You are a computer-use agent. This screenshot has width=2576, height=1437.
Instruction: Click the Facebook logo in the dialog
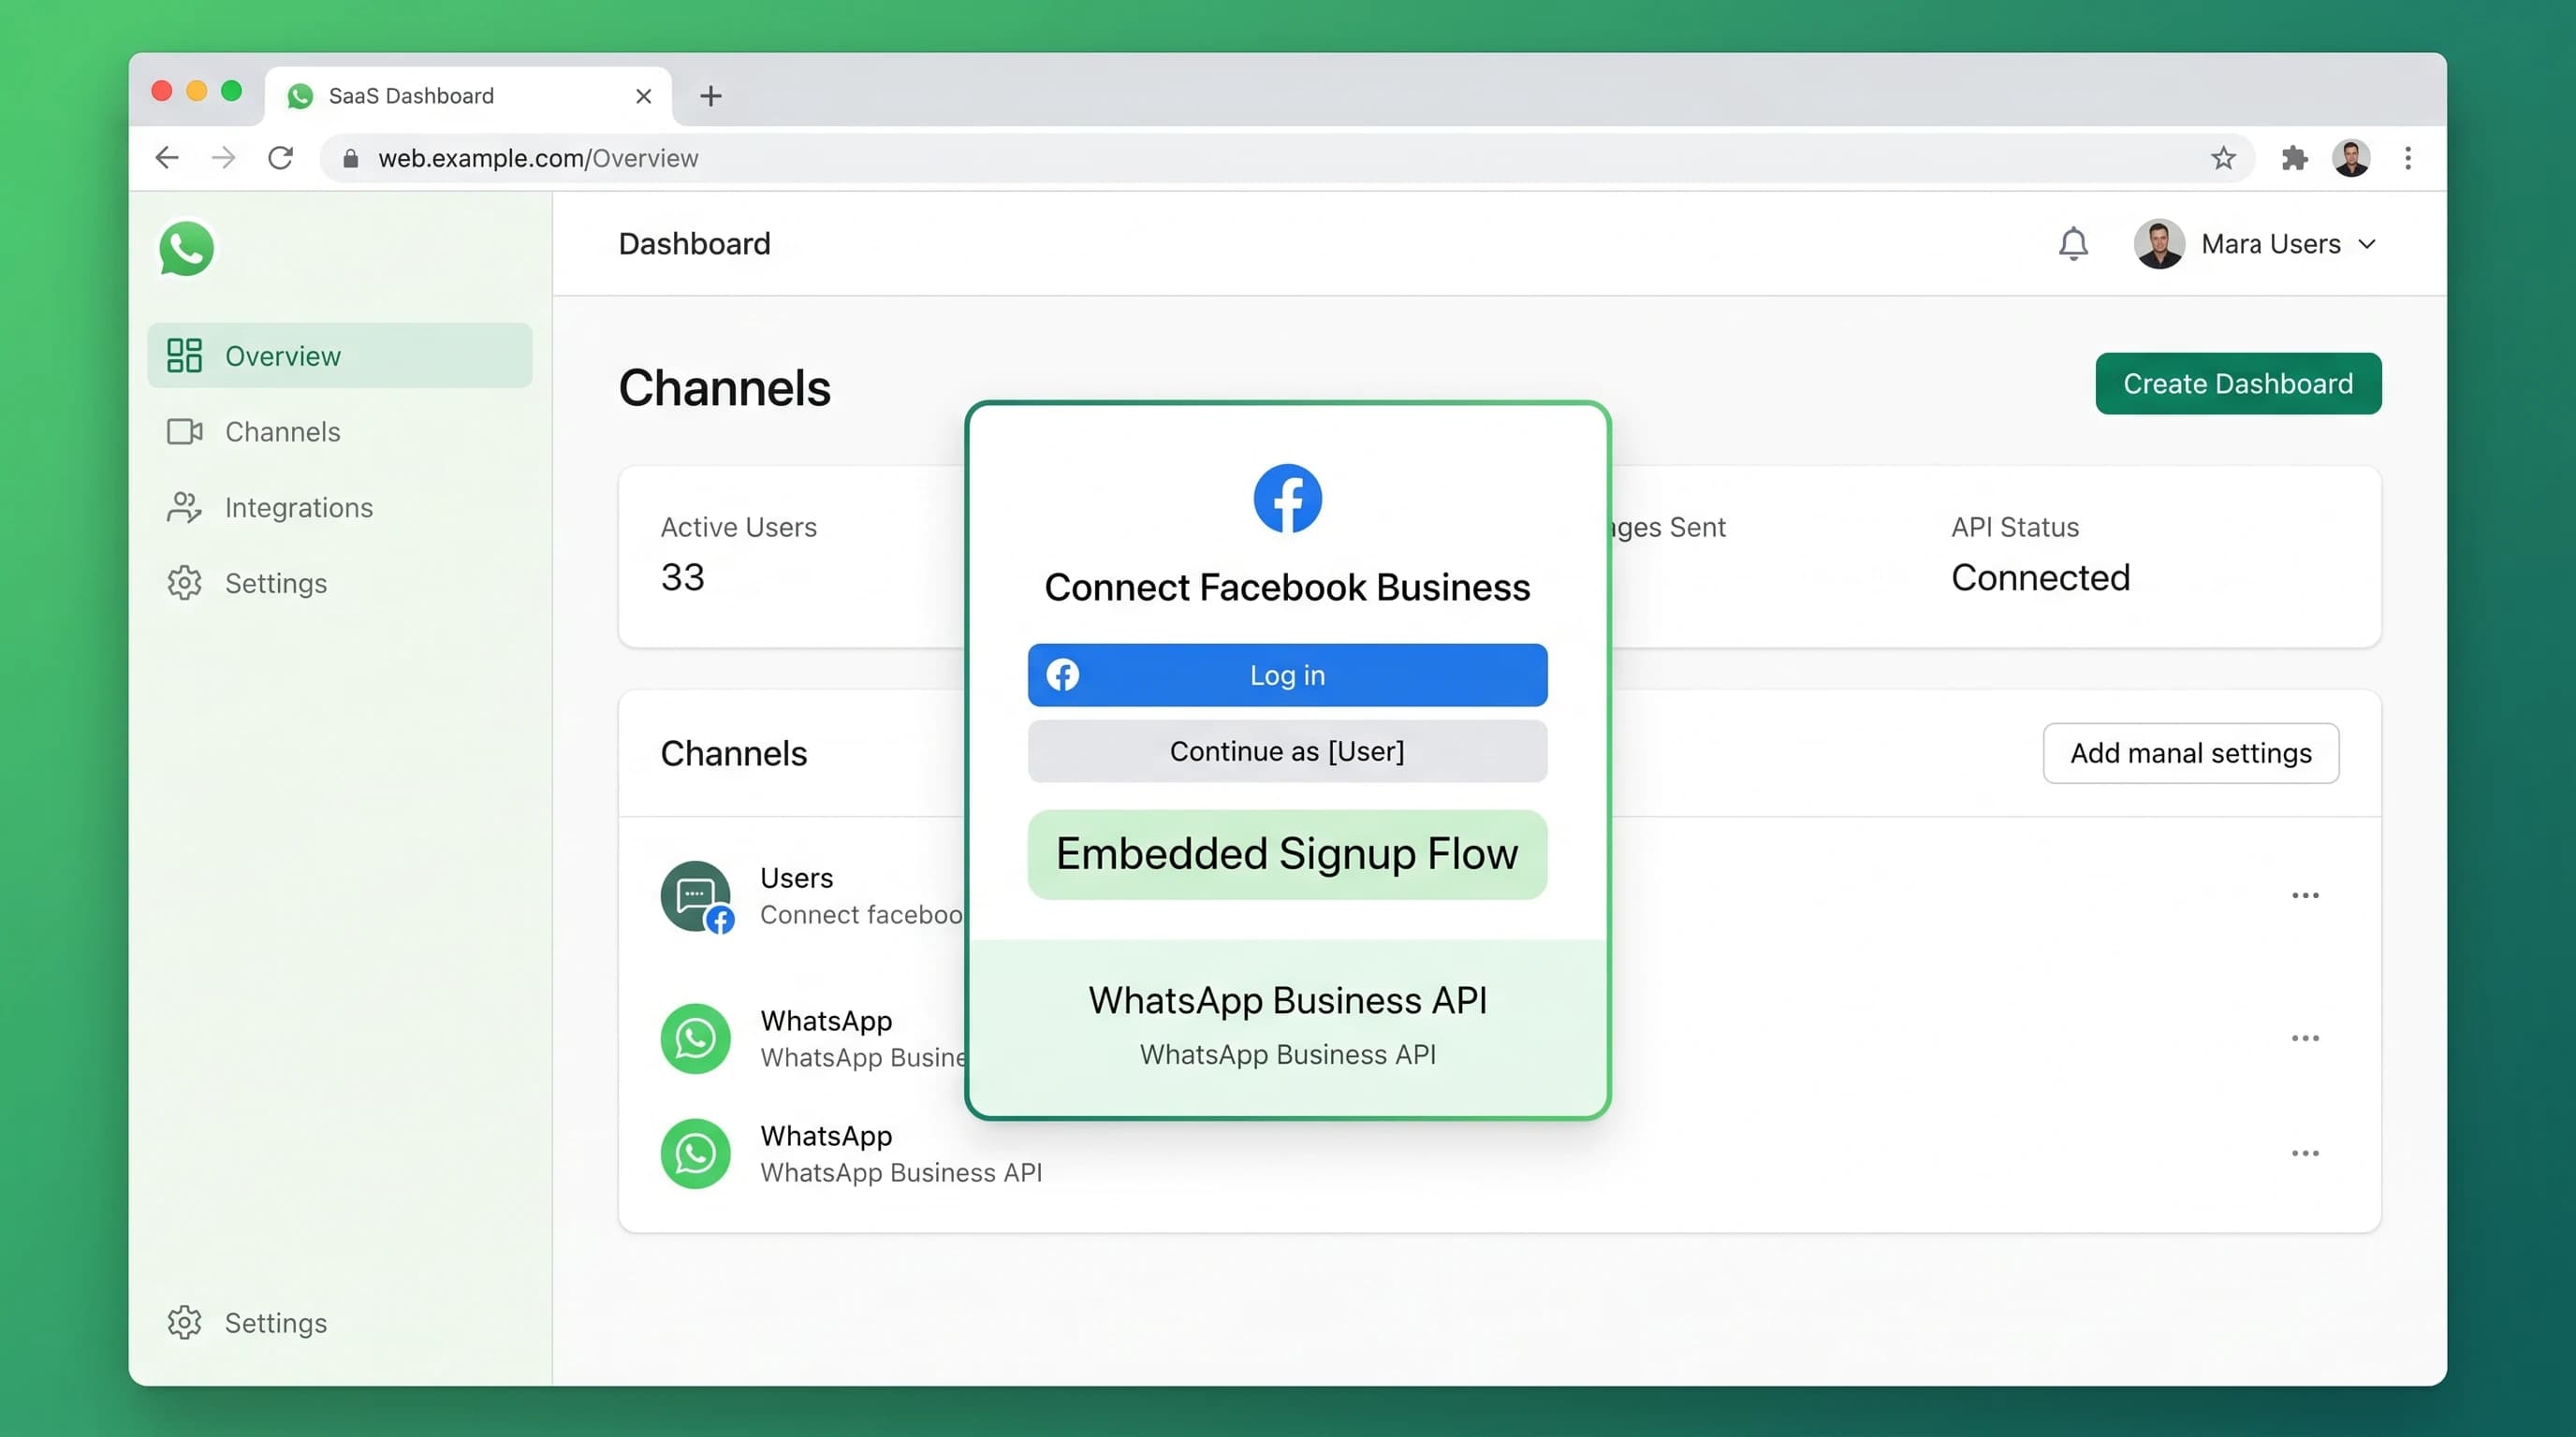(x=1287, y=499)
